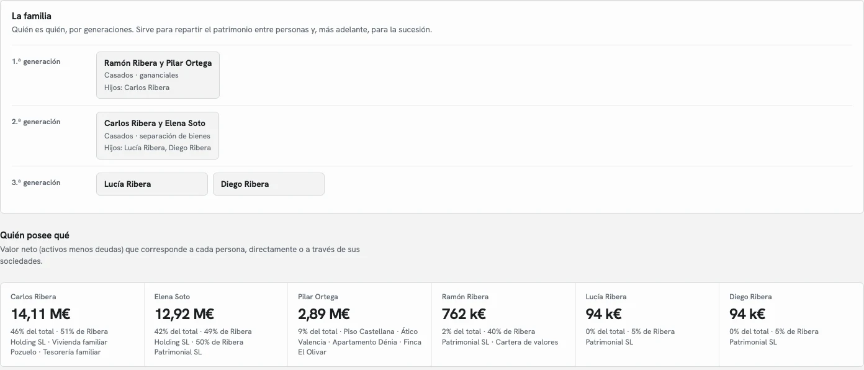Select the Lucía Ribera family card

point(152,184)
